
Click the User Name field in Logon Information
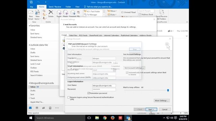coord(104,86)
